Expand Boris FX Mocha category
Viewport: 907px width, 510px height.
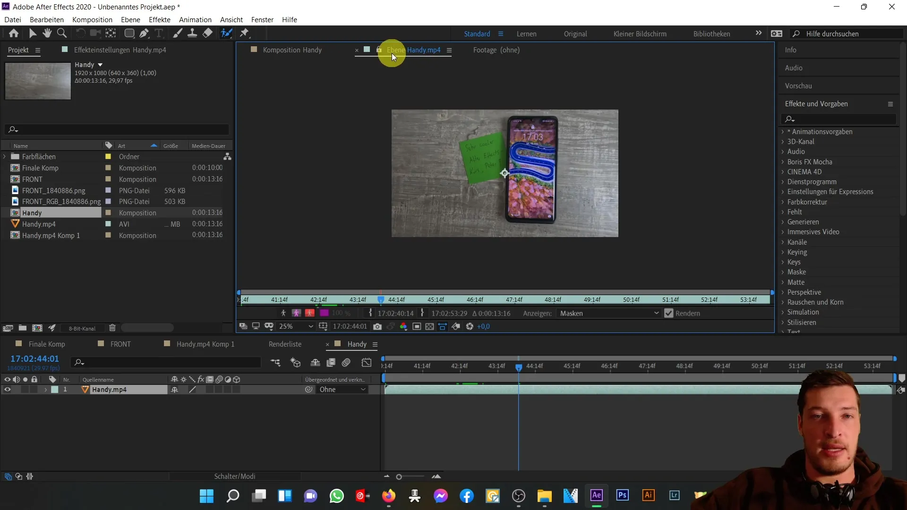[x=783, y=162]
